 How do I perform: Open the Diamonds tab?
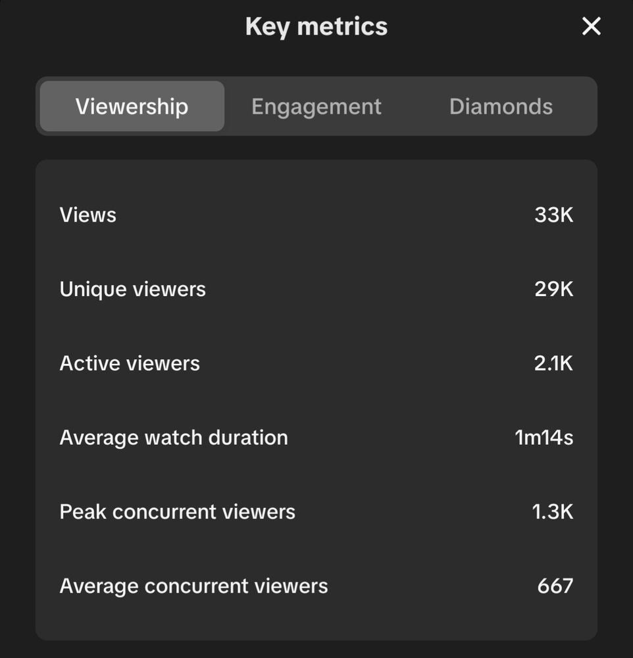pos(500,107)
